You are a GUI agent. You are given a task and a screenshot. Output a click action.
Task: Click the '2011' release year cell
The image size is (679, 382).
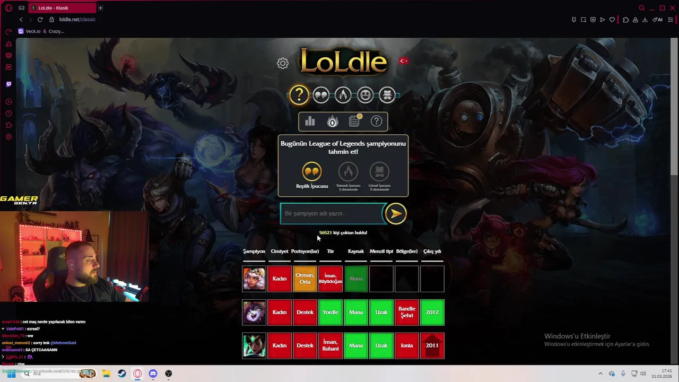(x=432, y=345)
